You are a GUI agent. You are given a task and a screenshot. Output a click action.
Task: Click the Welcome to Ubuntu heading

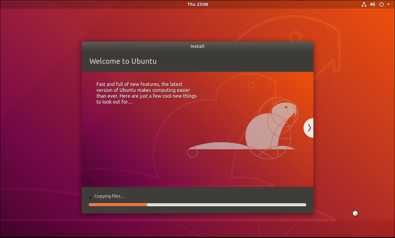click(x=123, y=61)
